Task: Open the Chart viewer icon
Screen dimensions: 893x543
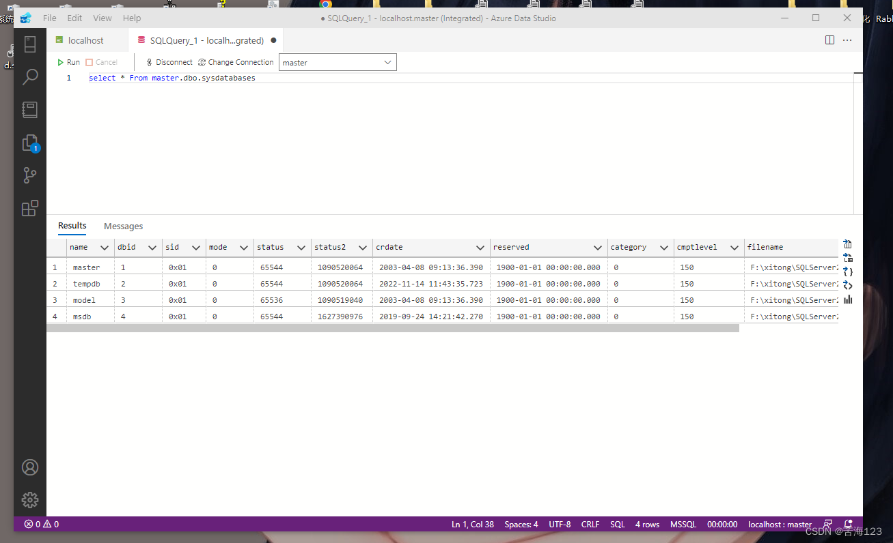Action: (x=848, y=299)
